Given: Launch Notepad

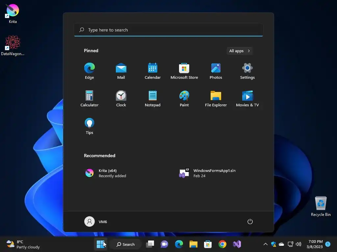Looking at the screenshot, I should coord(153,98).
